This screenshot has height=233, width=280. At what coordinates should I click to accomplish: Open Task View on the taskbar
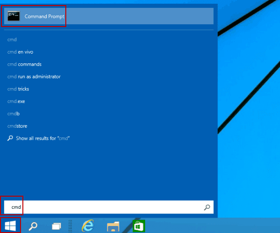pyautogui.click(x=56, y=226)
